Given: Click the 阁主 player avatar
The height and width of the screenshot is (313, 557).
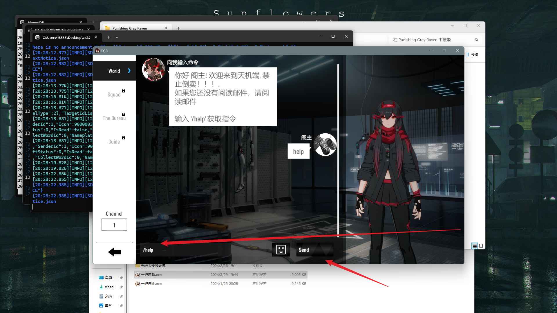Looking at the screenshot, I should point(325,145).
